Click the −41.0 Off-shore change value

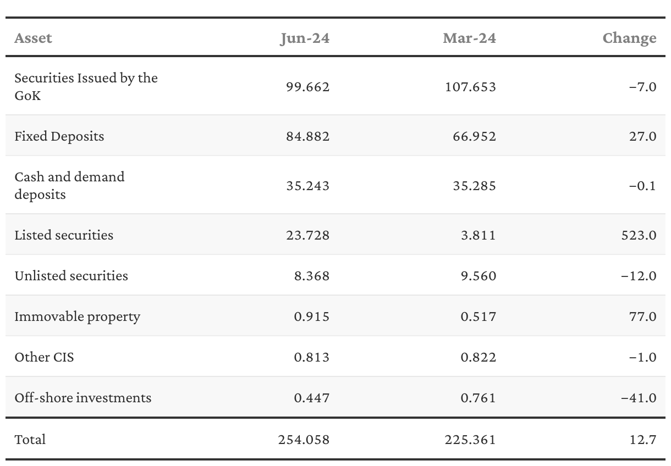639,398
